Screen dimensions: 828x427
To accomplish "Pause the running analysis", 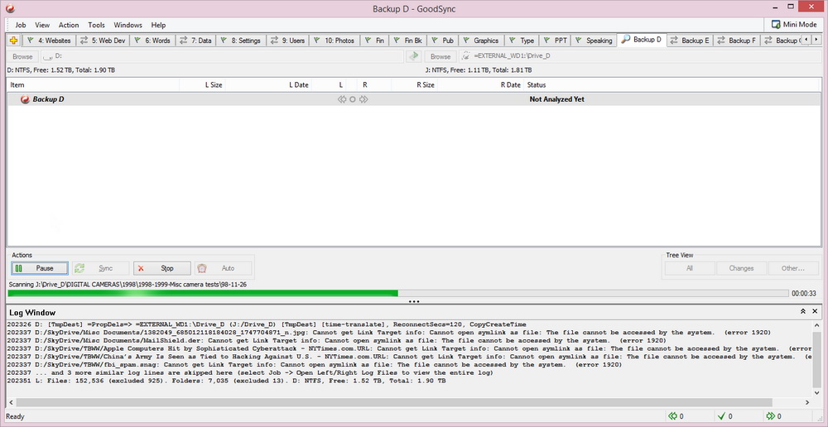I will pos(40,268).
